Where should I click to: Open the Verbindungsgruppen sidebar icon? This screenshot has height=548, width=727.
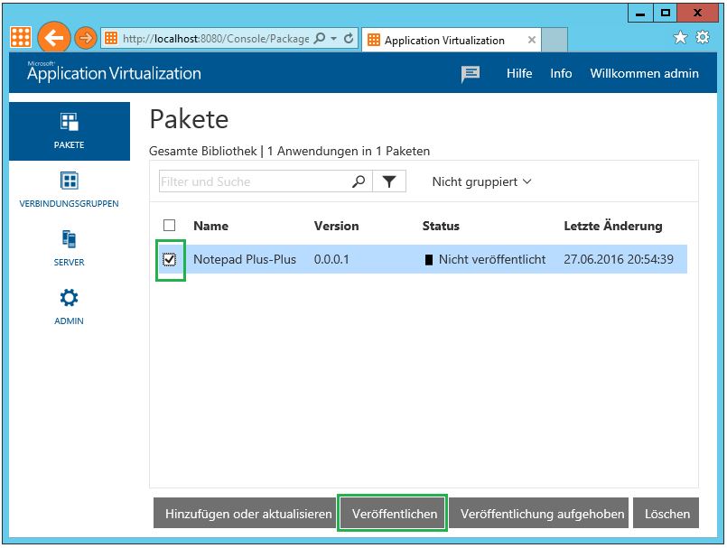point(69,181)
